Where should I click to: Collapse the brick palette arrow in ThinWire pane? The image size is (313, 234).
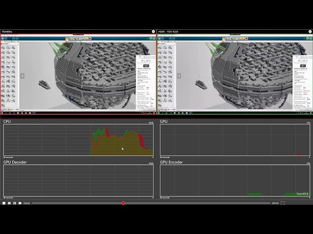click(x=22, y=76)
